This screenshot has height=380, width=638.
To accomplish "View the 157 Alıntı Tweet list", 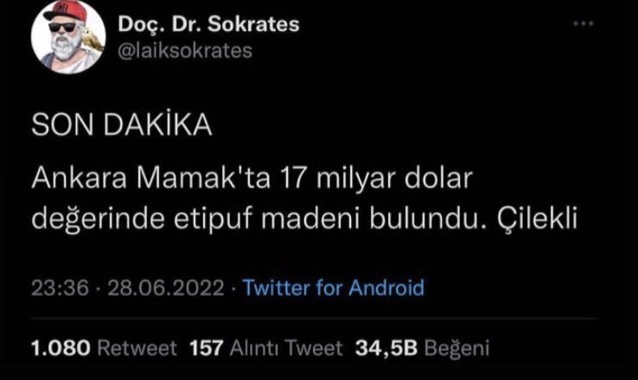I will click(x=266, y=348).
